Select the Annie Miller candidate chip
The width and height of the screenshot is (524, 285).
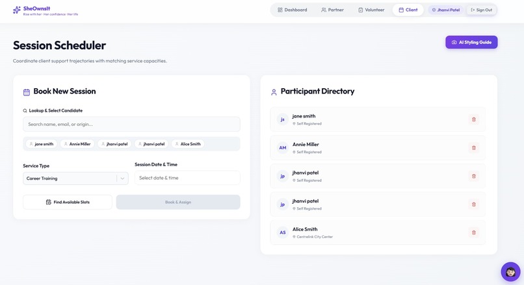pyautogui.click(x=77, y=144)
